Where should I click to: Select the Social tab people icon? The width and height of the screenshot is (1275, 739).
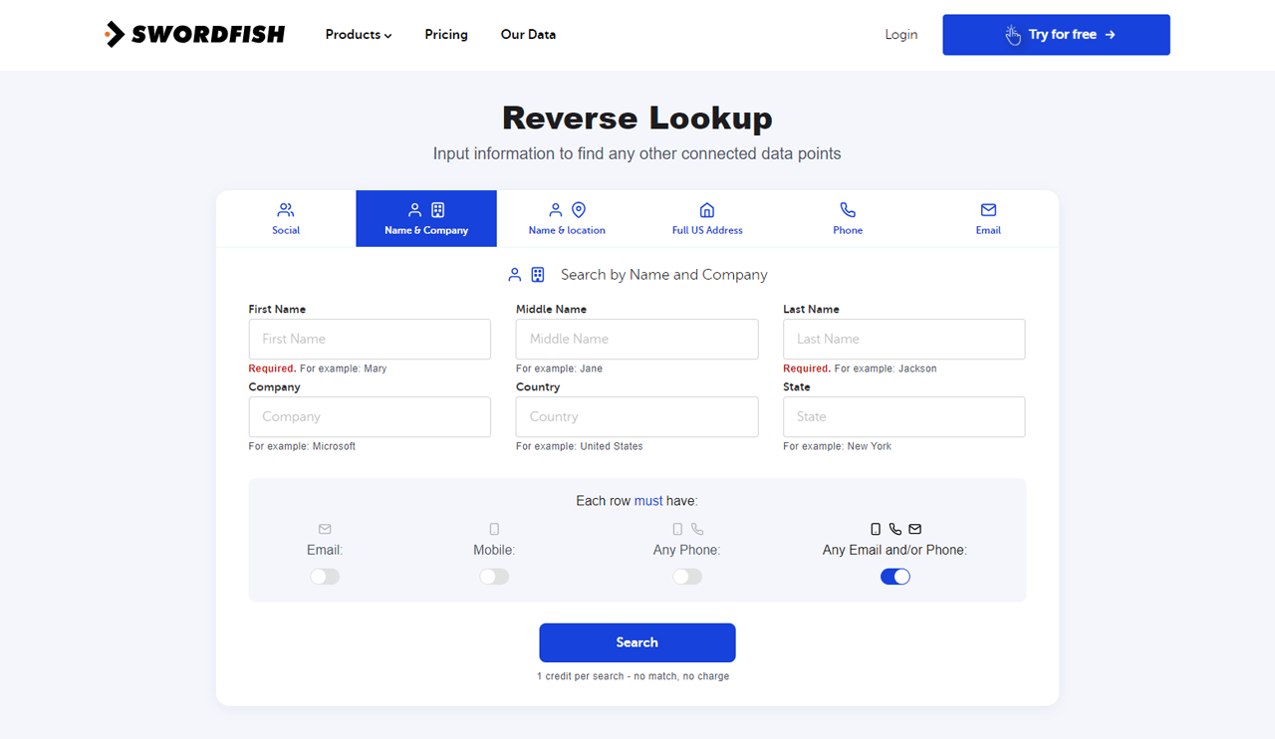click(286, 210)
